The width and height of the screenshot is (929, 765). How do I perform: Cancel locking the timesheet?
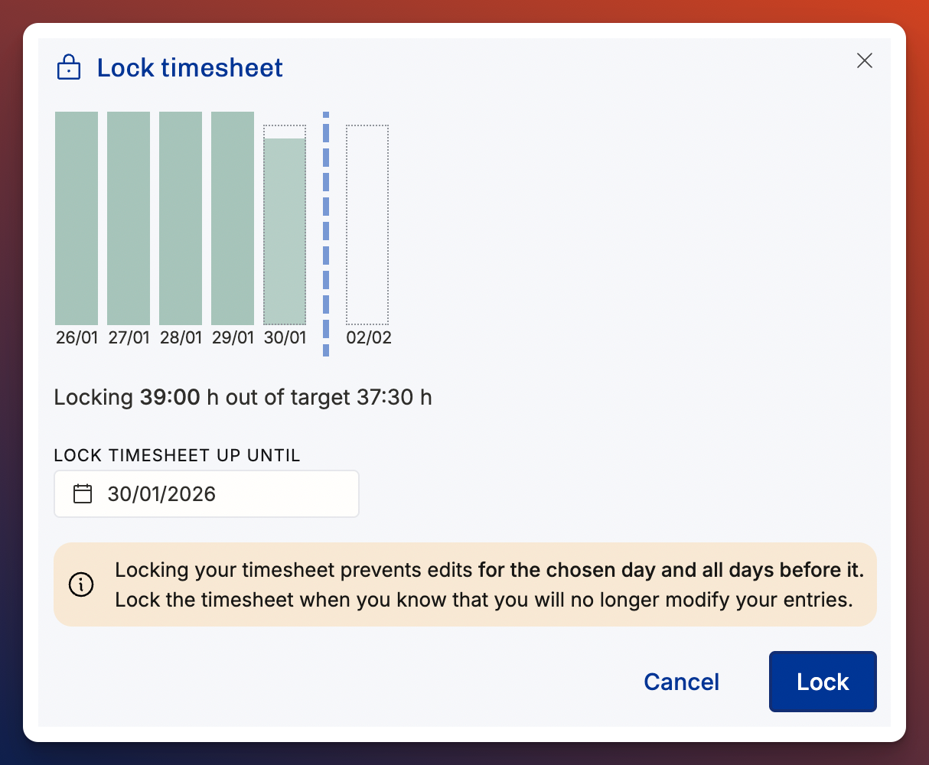pyautogui.click(x=682, y=682)
